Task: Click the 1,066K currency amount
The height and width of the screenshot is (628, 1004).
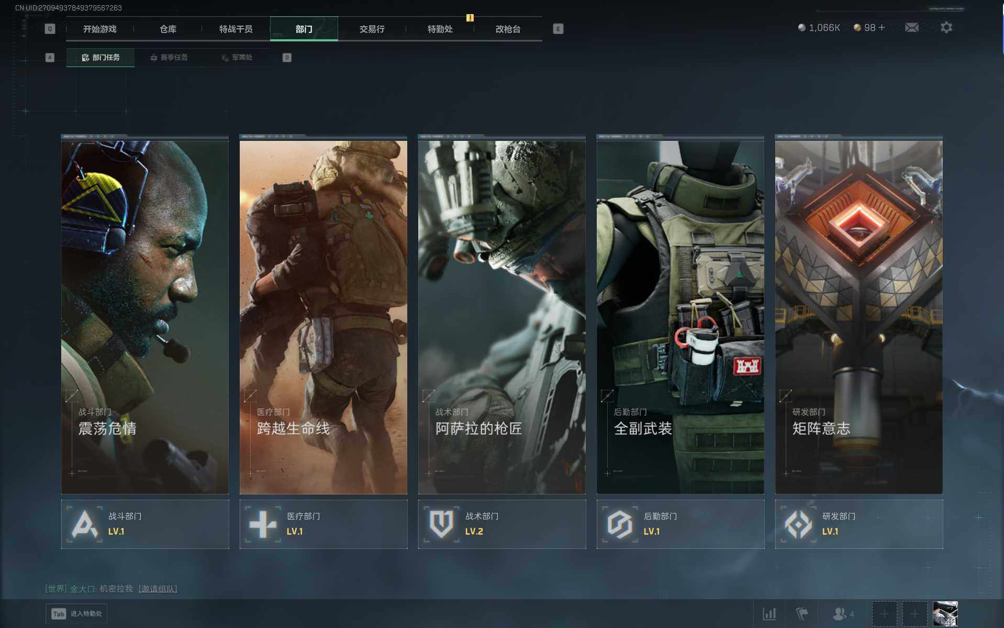Action: click(824, 28)
